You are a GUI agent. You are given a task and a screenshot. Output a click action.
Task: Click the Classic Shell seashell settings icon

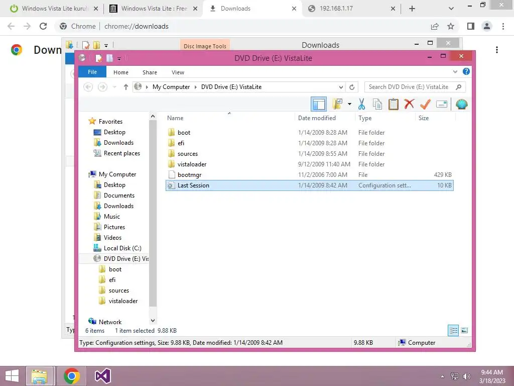[x=462, y=105]
